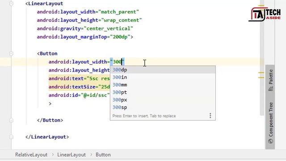286x161 pixels.
Task: Click the closing </LinearLayout> tag
Action: (47, 137)
